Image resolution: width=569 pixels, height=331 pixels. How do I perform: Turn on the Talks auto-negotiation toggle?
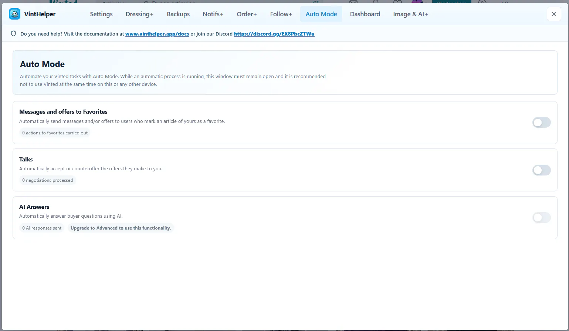541,170
